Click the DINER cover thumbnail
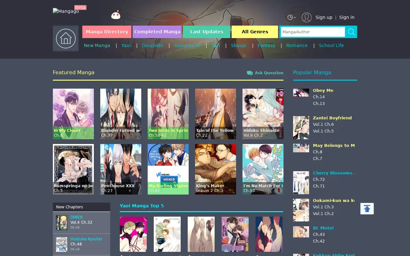This screenshot has height=256, width=410. (x=61, y=222)
